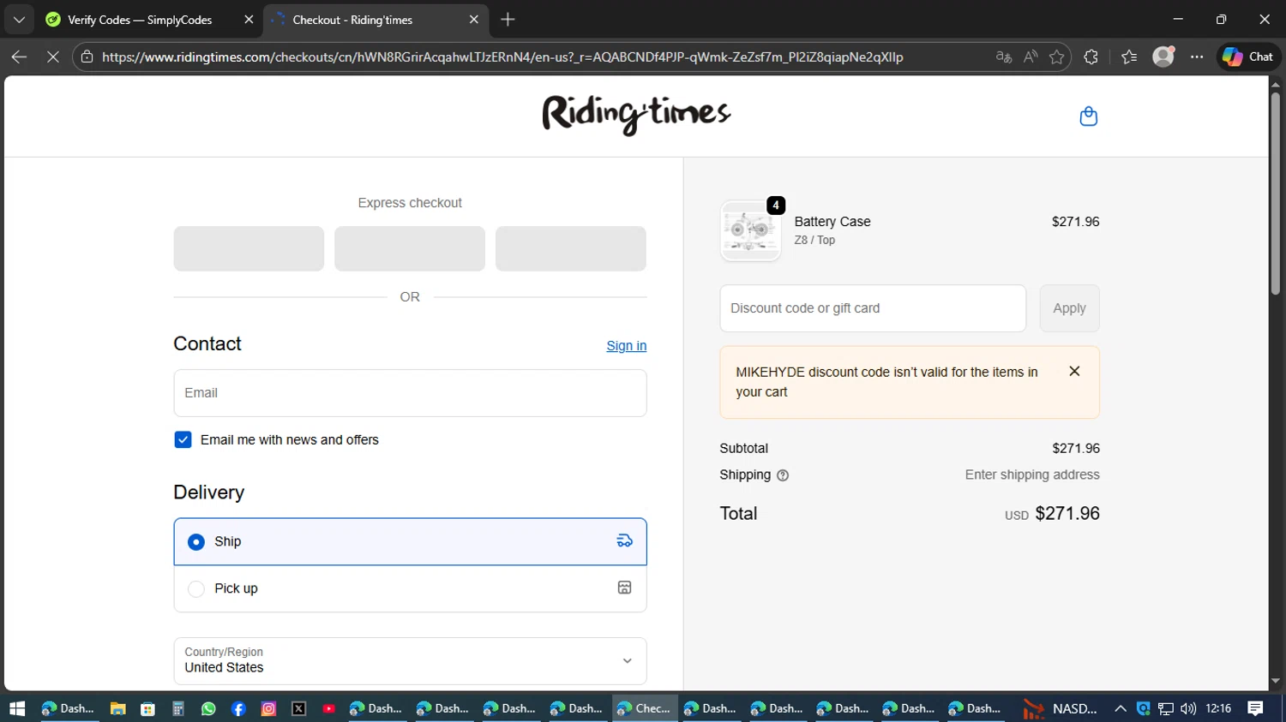Open the browser extensions puzzle icon
1286x722 pixels.
pos(1091,57)
